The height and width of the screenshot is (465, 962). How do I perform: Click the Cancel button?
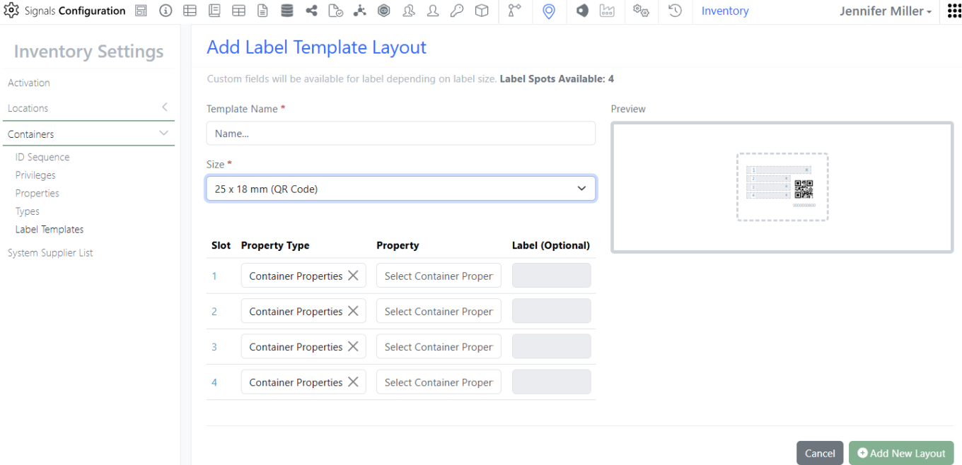point(820,453)
